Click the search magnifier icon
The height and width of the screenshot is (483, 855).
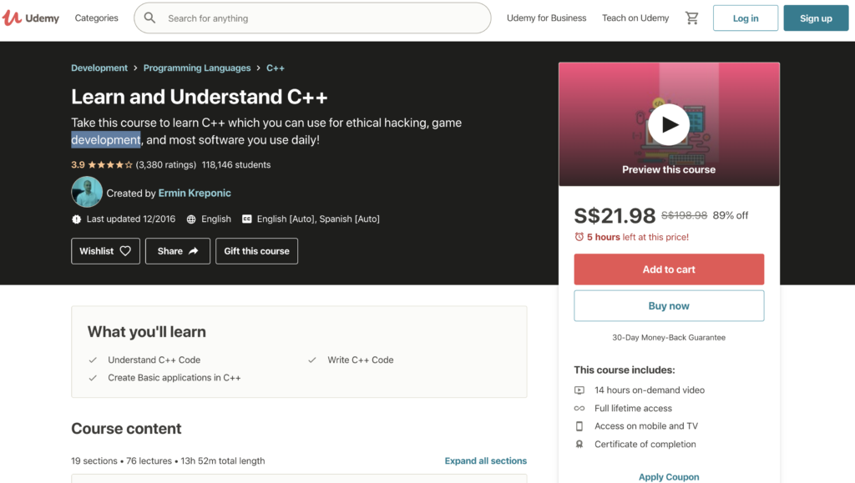(150, 18)
